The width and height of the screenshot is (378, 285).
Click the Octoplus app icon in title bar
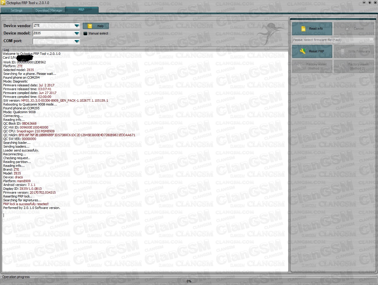(3, 3)
